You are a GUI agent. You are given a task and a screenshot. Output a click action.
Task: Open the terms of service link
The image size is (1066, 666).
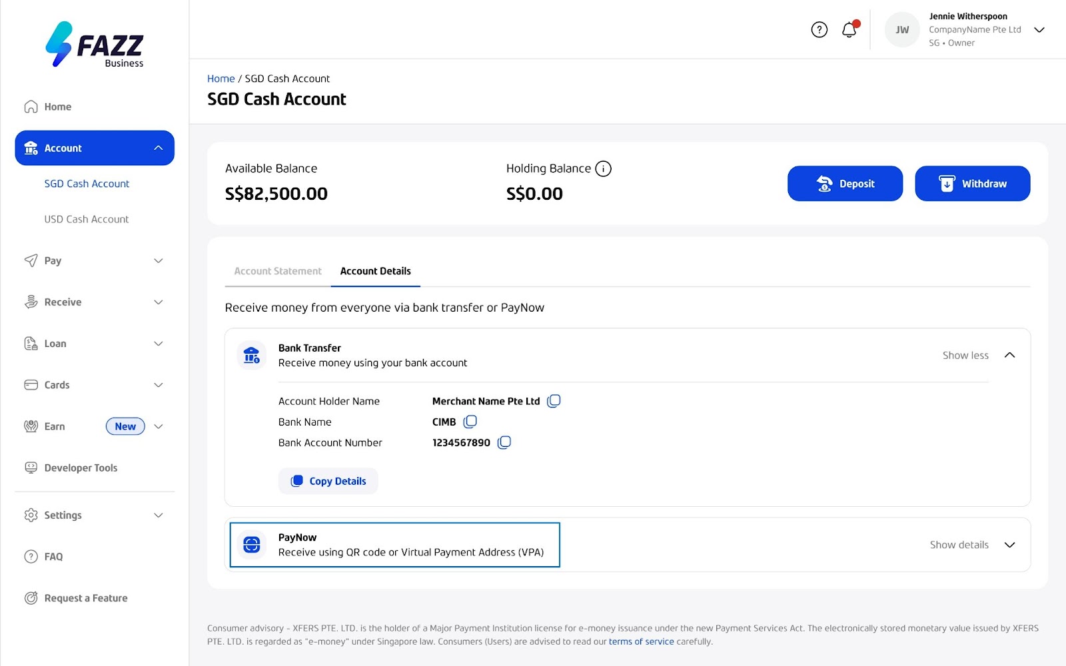[x=641, y=642]
